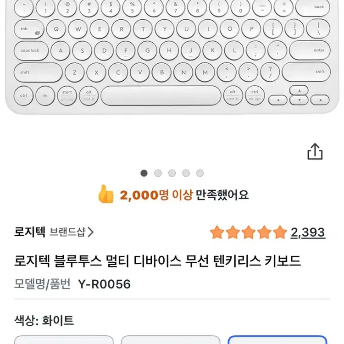Go to the second carousel image dot
The height and width of the screenshot is (344, 344).
(x=158, y=173)
